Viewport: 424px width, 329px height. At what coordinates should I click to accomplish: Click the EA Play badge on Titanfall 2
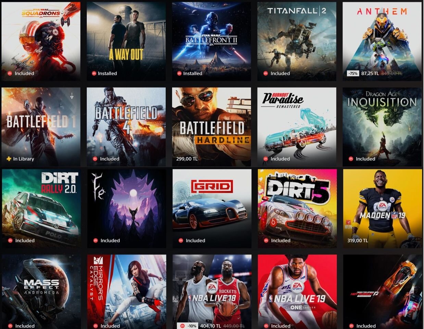click(265, 73)
